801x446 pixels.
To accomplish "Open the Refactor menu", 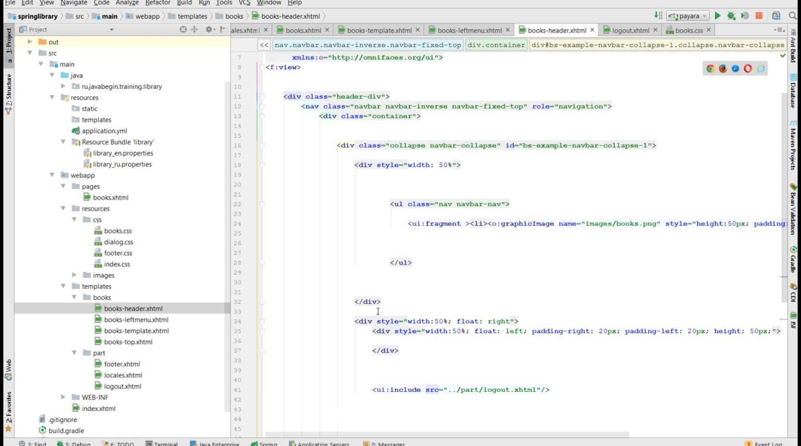I will pyautogui.click(x=158, y=3).
